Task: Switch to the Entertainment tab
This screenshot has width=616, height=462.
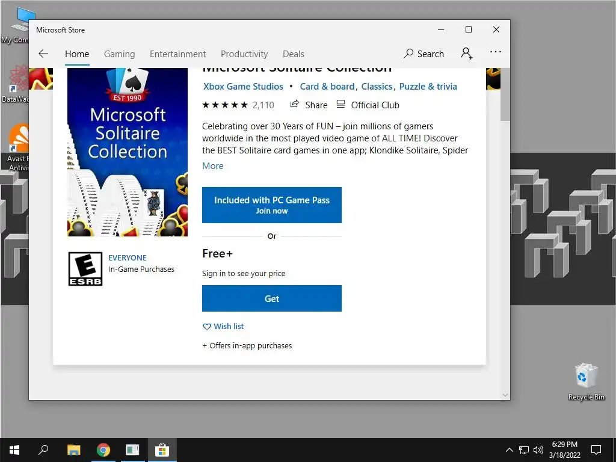Action: (177, 54)
